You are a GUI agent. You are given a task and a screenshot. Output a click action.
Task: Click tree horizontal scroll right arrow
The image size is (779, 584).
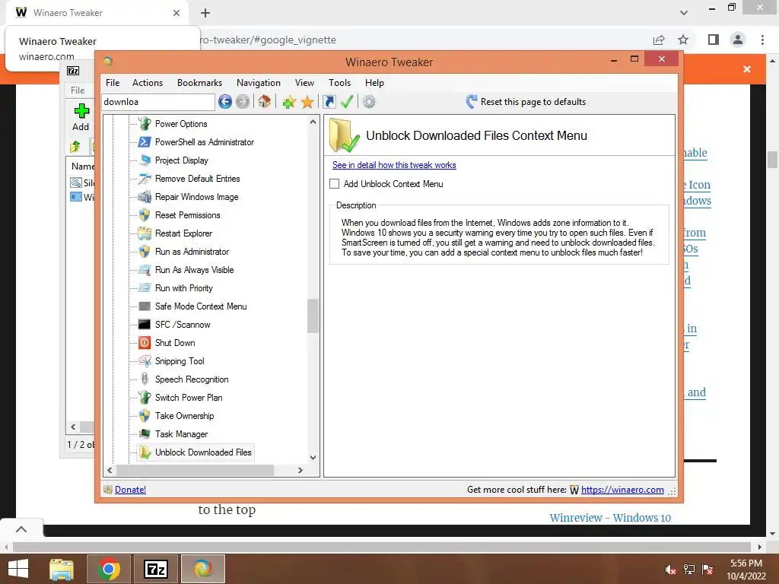click(x=300, y=470)
